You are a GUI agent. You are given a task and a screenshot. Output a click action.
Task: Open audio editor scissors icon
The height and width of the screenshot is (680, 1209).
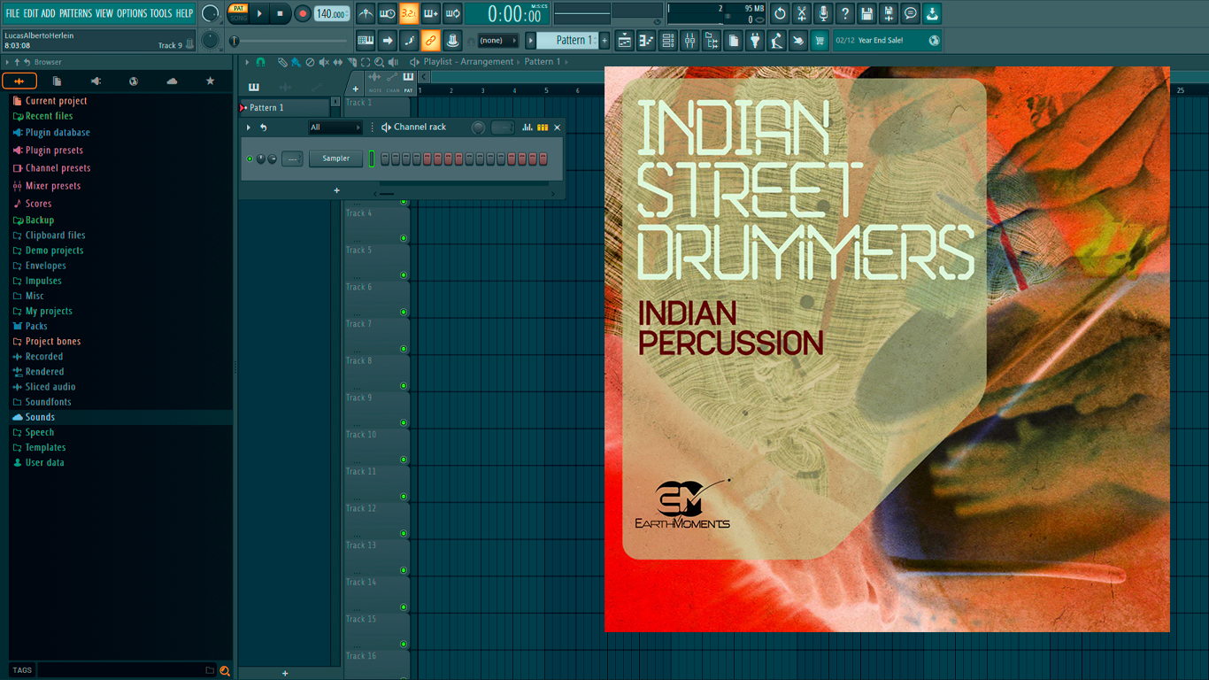pos(802,13)
